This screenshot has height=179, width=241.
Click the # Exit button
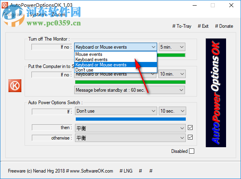(x=203, y=26)
